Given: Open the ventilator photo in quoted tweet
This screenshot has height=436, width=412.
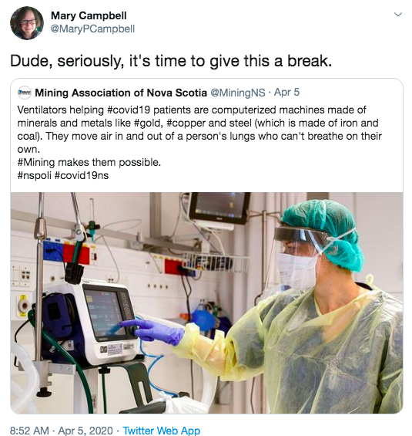Looking at the screenshot, I should coord(206,302).
